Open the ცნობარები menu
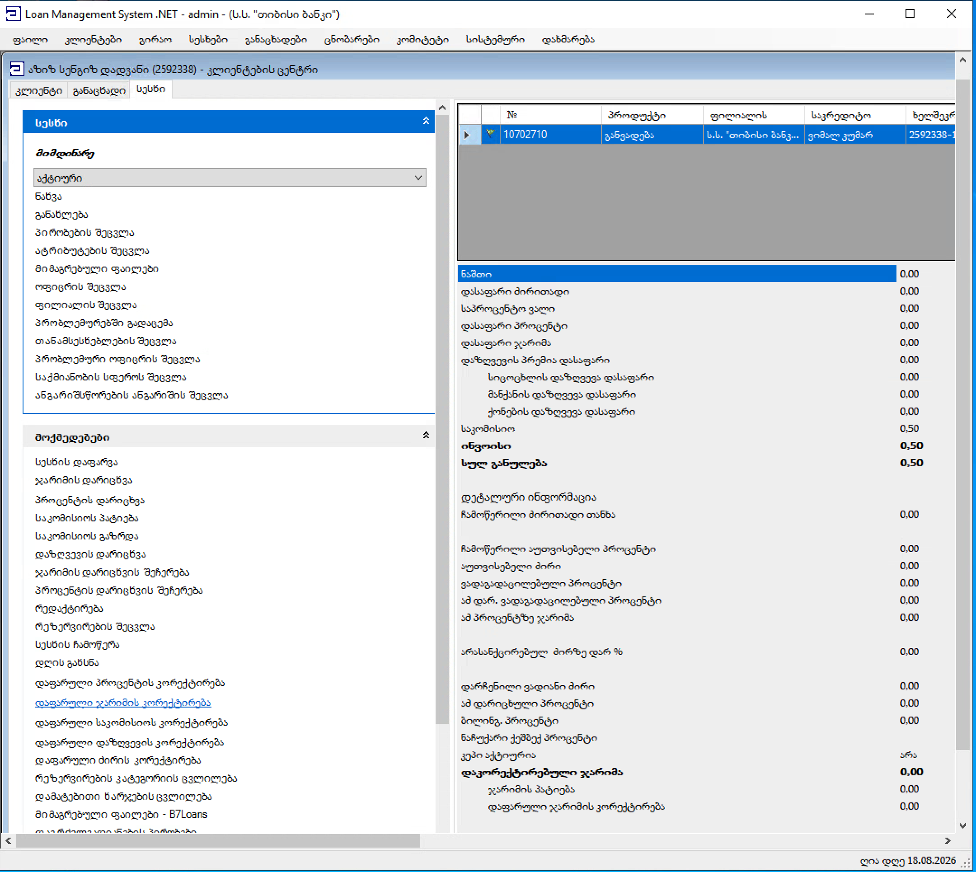 (x=352, y=40)
